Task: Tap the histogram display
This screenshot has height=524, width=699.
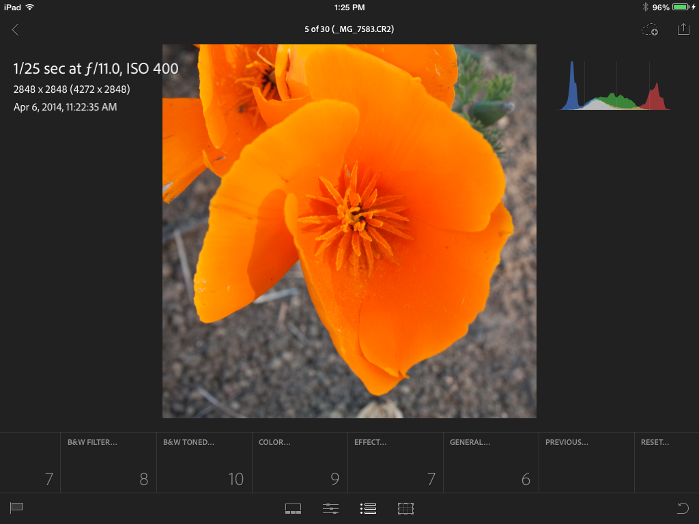Action: (x=615, y=87)
